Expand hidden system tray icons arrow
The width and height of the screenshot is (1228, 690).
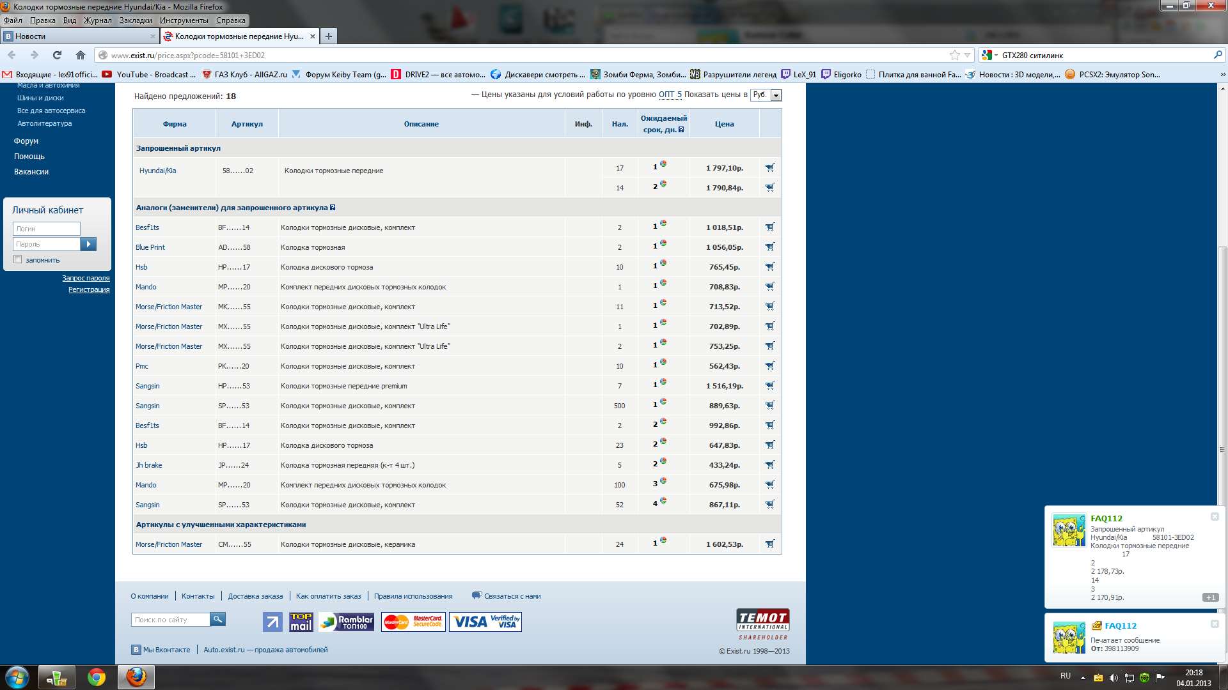coord(1083,678)
